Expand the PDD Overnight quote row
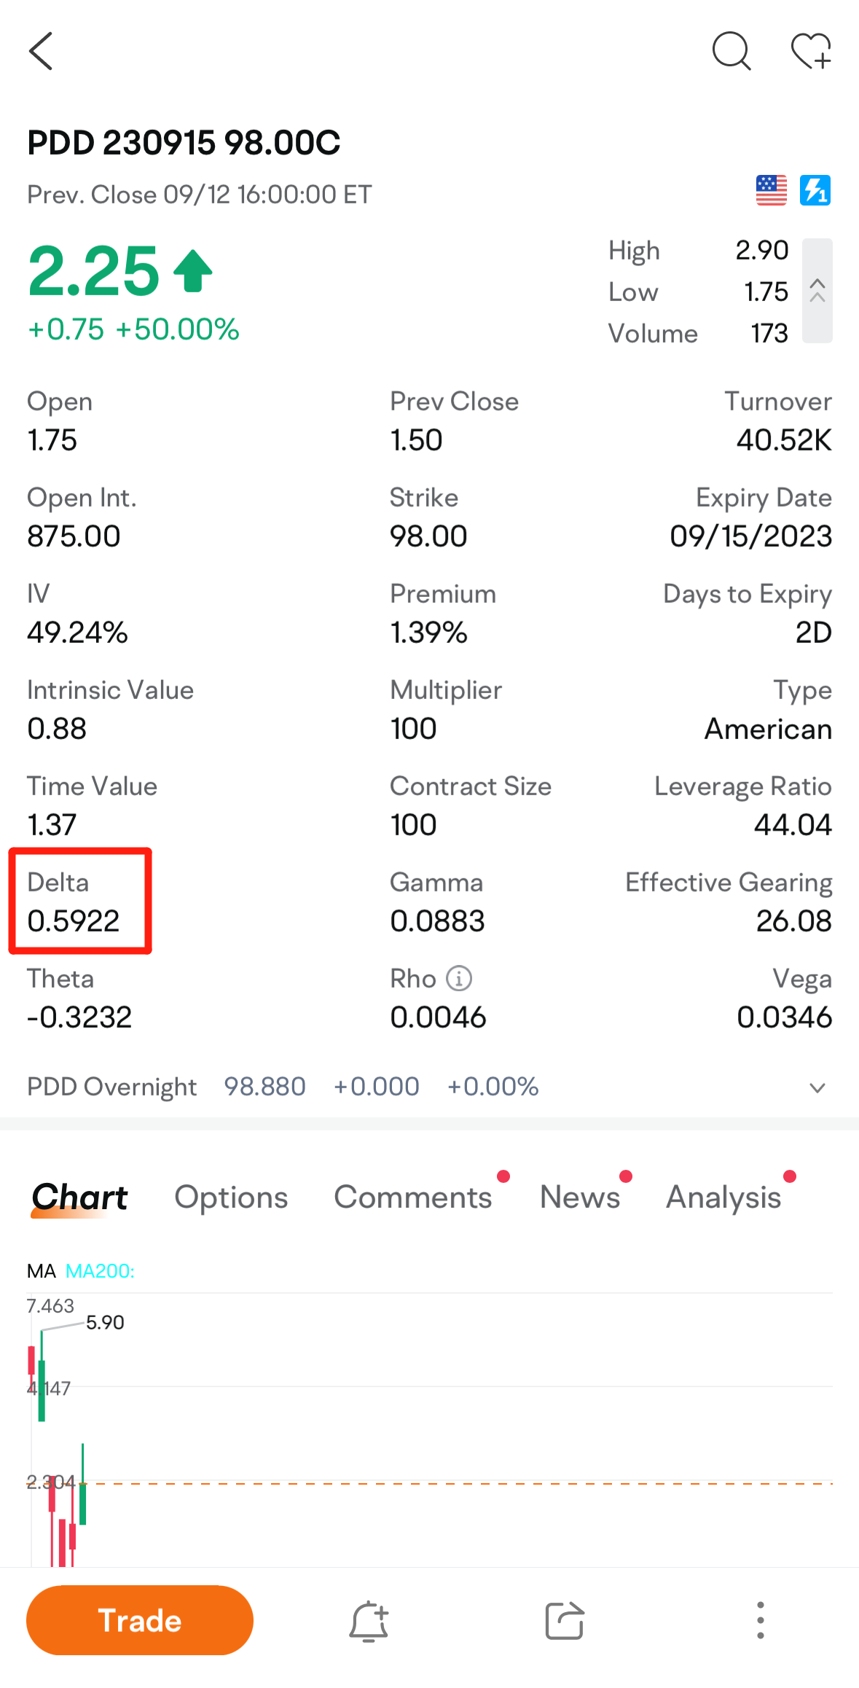This screenshot has height=1688, width=859. click(817, 1088)
